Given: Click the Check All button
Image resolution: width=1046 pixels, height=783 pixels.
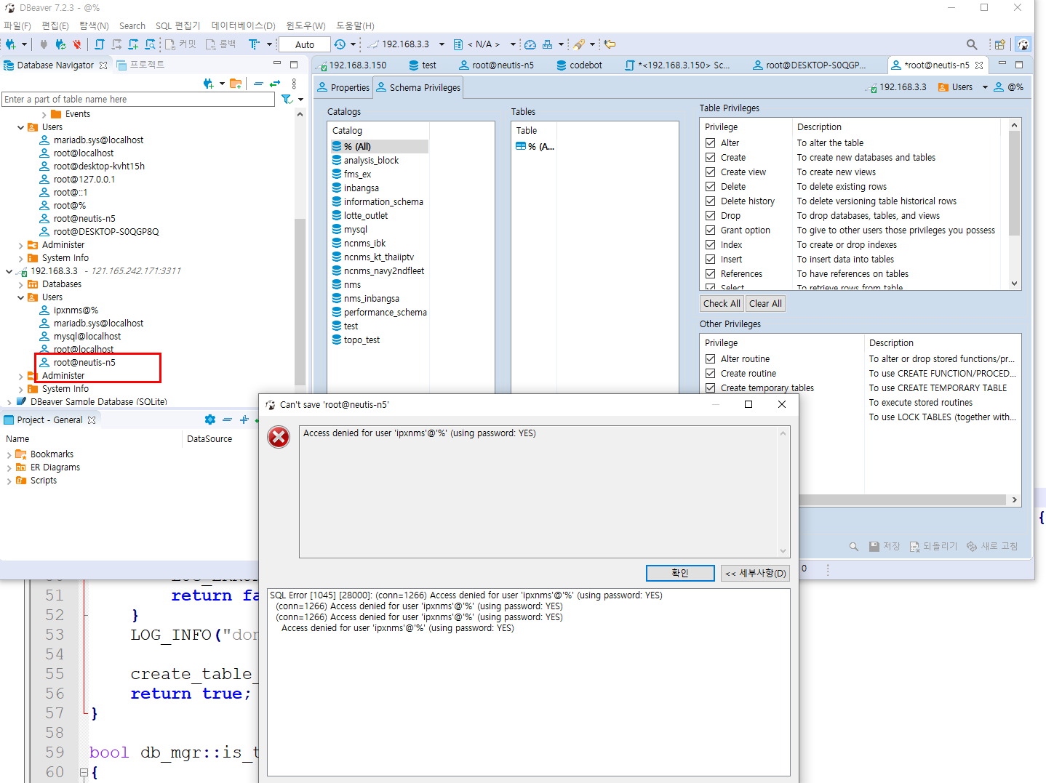Looking at the screenshot, I should pyautogui.click(x=722, y=304).
